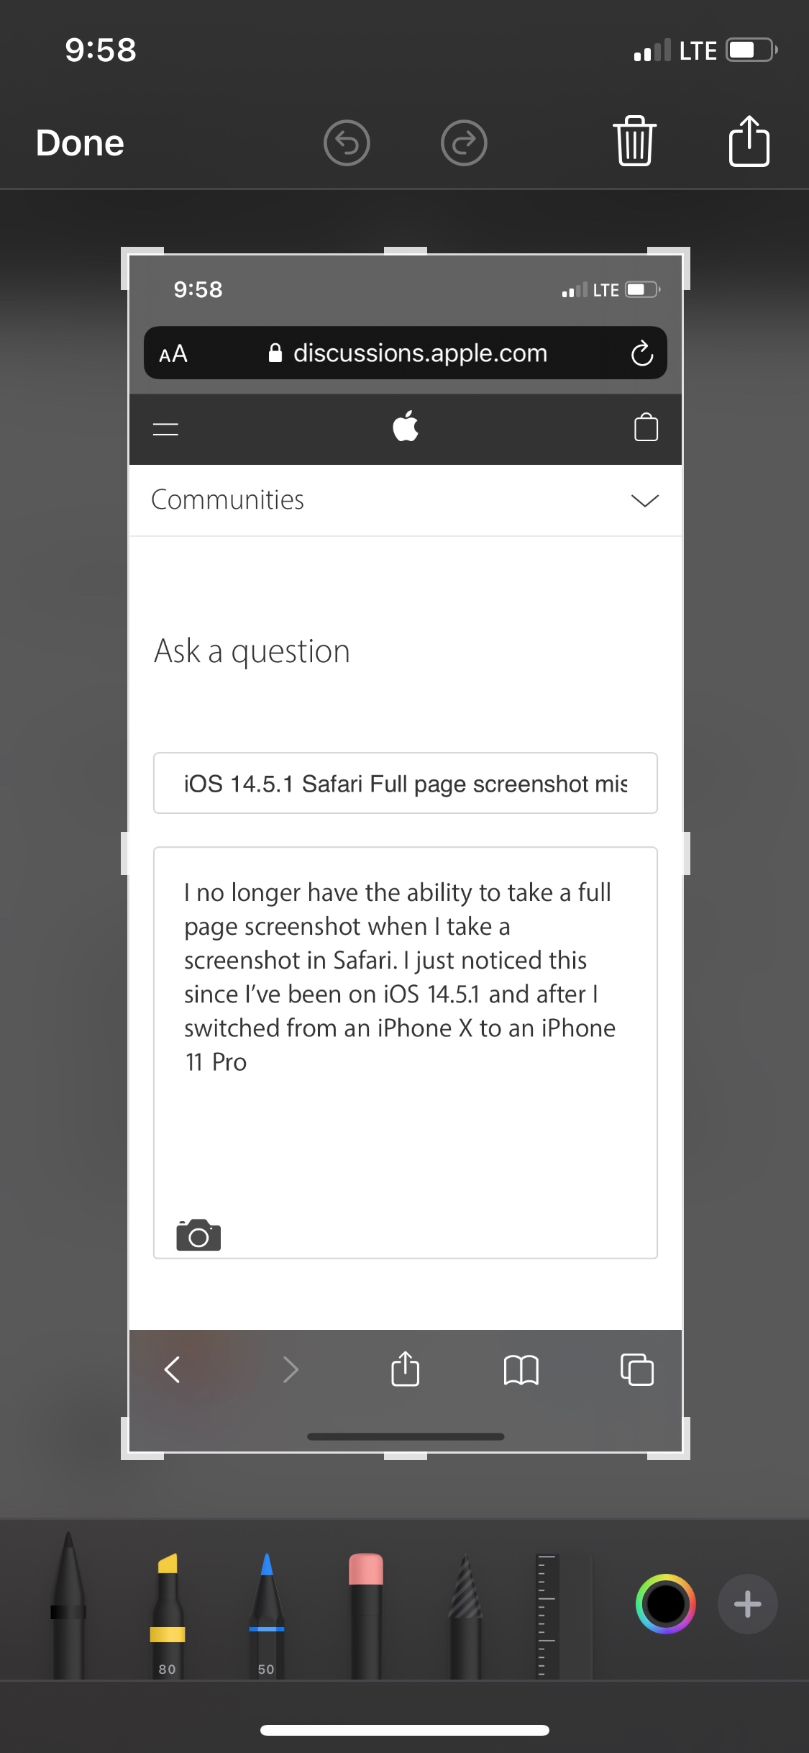
Task: Undo the last markup action
Action: [x=347, y=142]
